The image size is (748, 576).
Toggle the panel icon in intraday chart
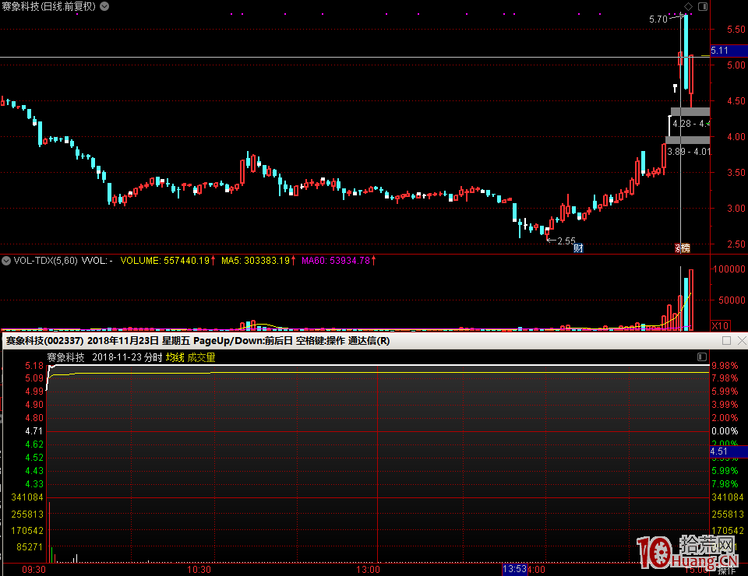pos(701,357)
